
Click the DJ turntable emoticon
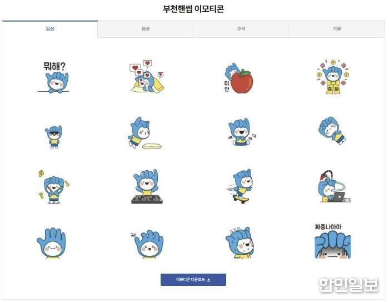(x=147, y=186)
